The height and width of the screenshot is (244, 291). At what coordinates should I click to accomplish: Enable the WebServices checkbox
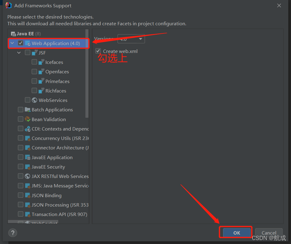pyautogui.click(x=27, y=100)
